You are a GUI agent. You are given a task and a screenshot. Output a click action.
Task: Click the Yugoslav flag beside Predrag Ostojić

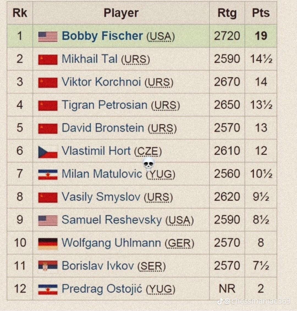pos(48,289)
